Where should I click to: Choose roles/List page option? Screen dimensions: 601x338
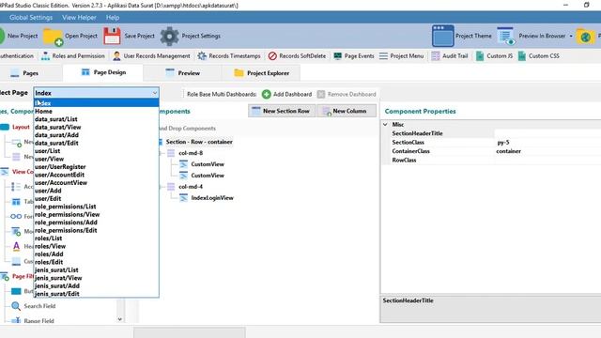(96, 238)
